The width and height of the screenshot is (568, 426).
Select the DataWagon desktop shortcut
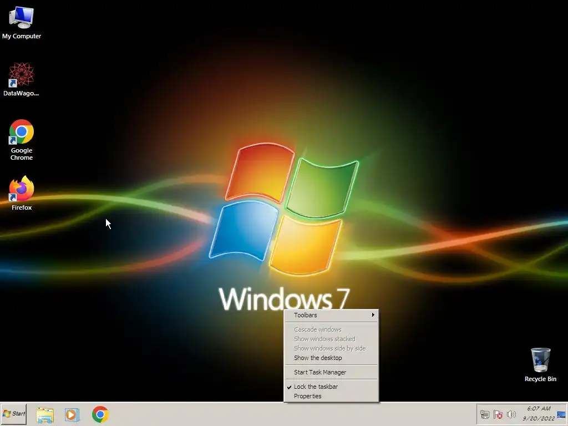(x=22, y=79)
